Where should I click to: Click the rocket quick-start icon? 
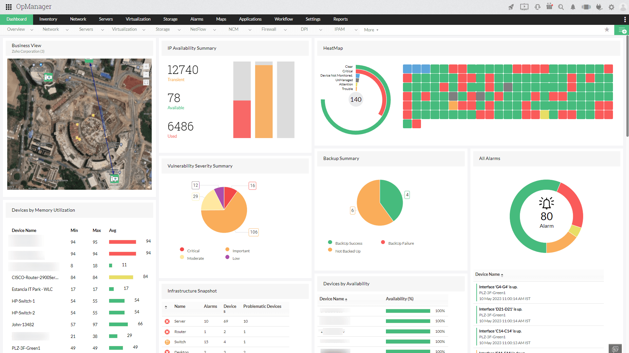coord(511,7)
